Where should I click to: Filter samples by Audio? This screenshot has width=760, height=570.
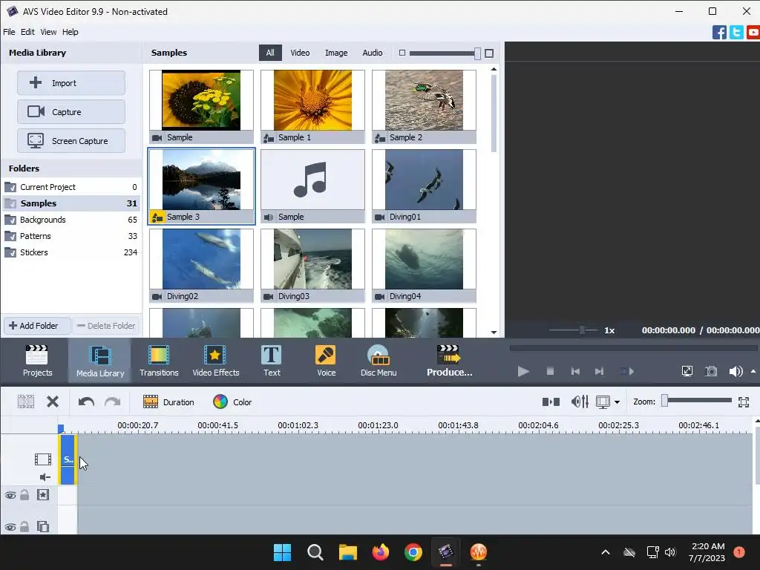373,53
